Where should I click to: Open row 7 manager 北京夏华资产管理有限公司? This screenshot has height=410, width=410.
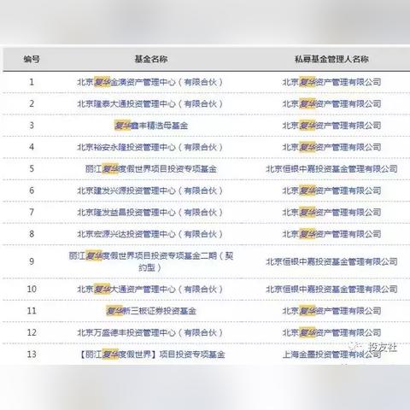(x=331, y=212)
